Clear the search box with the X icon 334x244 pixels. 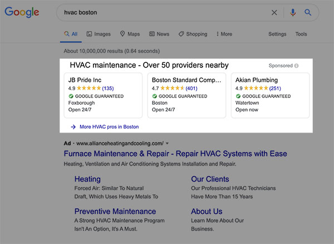274,13
